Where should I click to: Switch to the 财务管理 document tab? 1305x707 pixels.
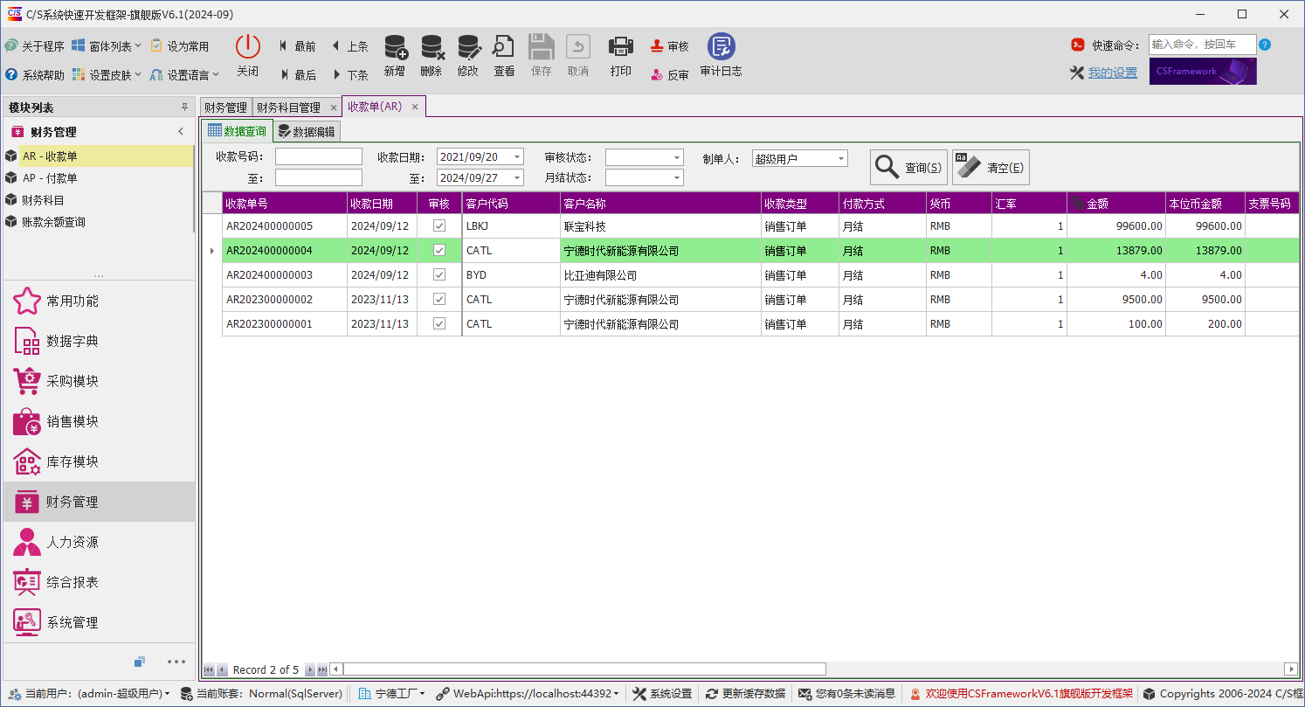coord(225,107)
